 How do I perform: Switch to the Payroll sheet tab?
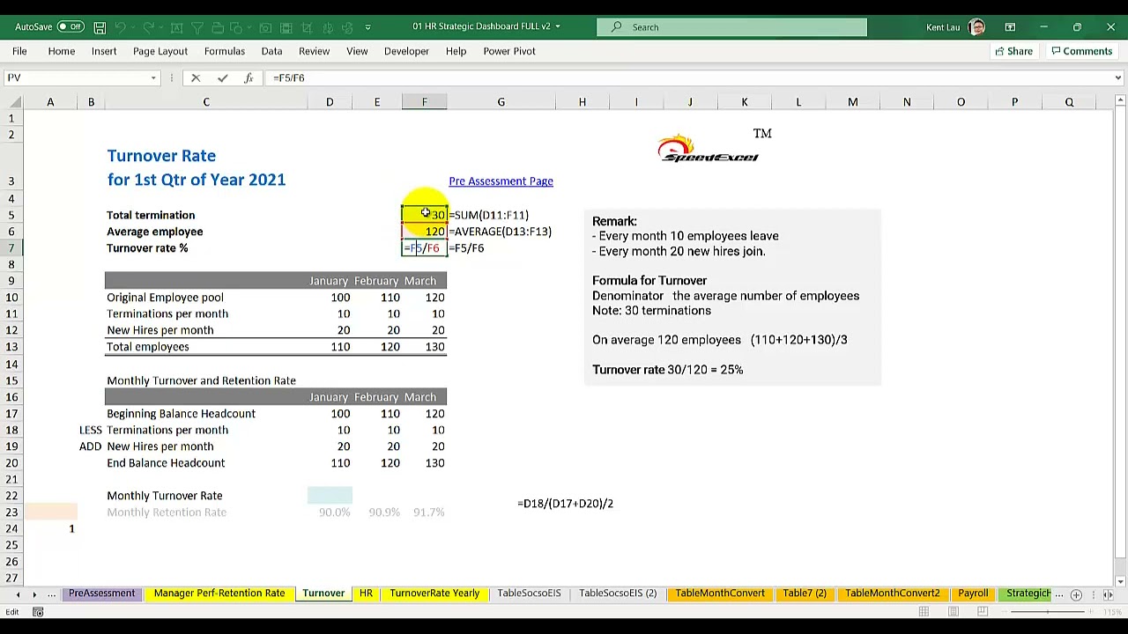pos(973,593)
